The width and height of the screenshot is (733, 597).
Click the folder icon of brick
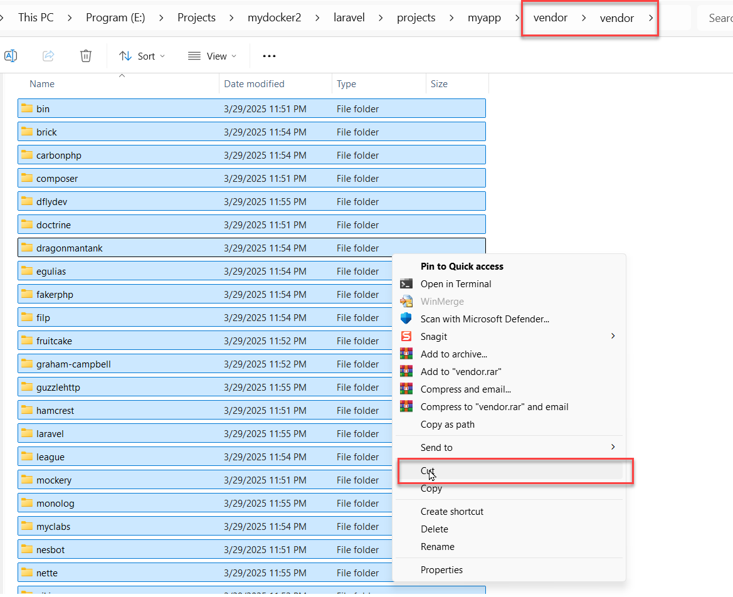(27, 132)
